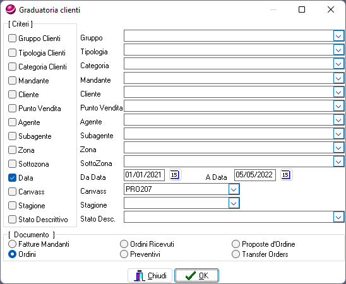Confirm with the green checkmark OK button
This screenshot has width=346, height=284.
tap(196, 276)
